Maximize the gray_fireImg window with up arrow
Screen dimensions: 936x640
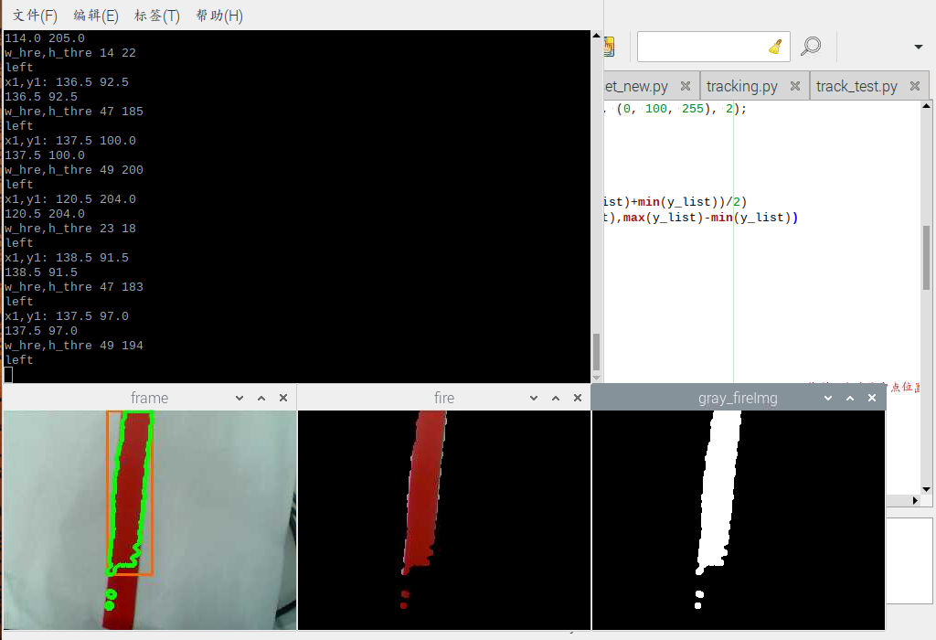click(x=850, y=399)
